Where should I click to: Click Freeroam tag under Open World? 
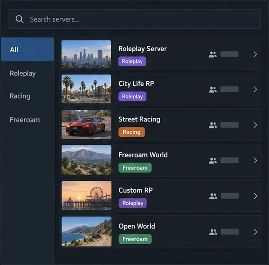(x=135, y=239)
